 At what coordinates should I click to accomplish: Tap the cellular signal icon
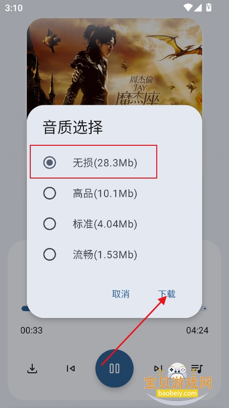coord(198,7)
